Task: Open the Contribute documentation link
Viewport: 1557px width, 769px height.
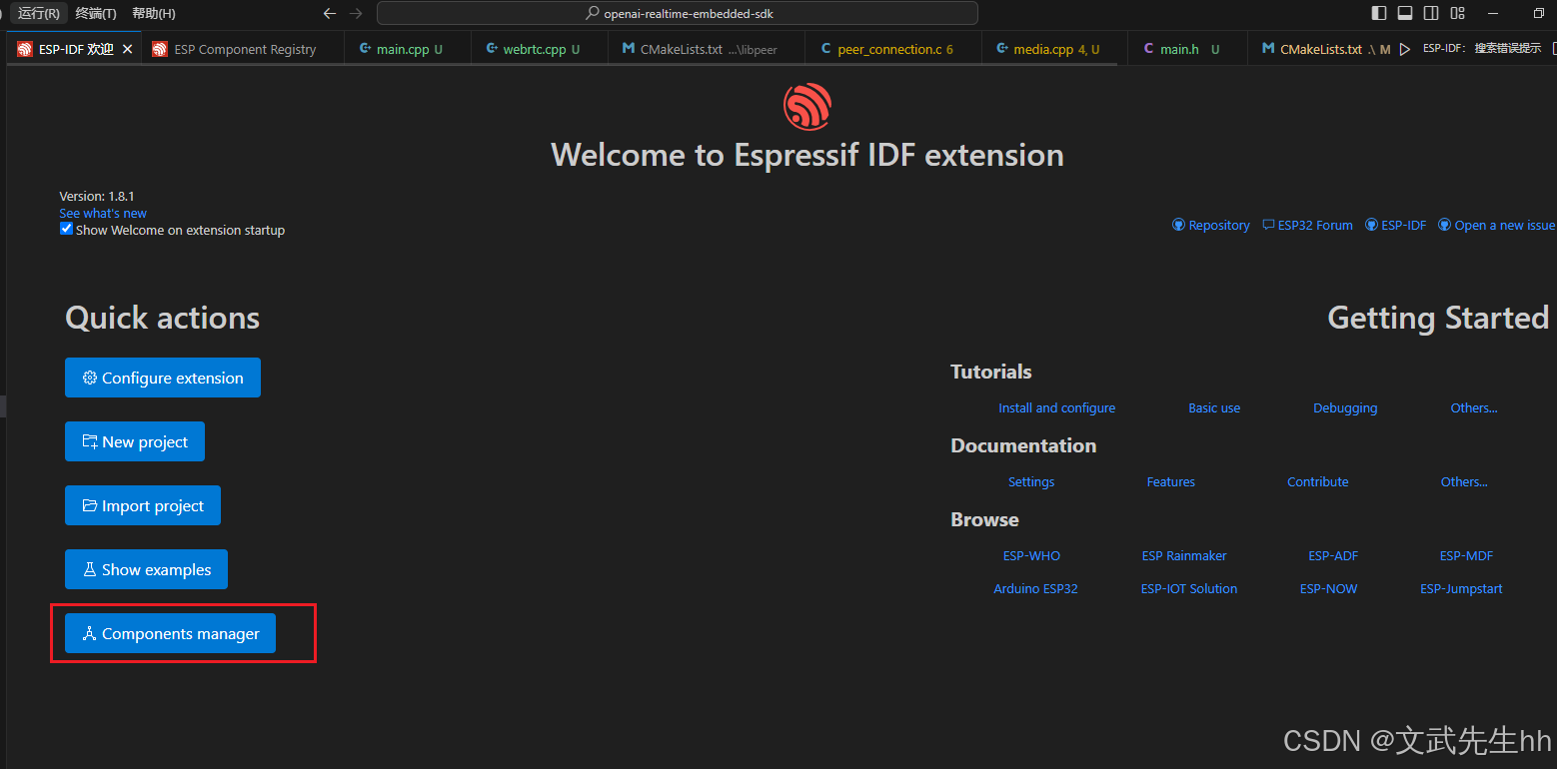Action: [x=1318, y=481]
